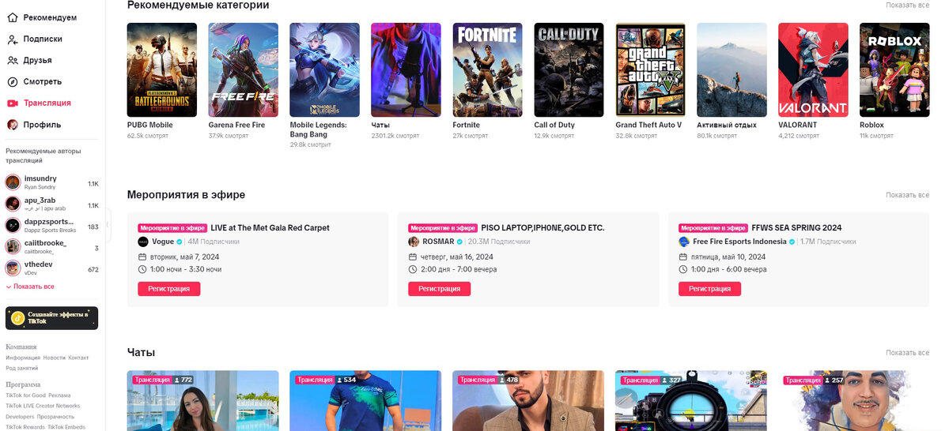Open the live stream with 534 viewers
The image size is (949, 431).
pyautogui.click(x=365, y=401)
